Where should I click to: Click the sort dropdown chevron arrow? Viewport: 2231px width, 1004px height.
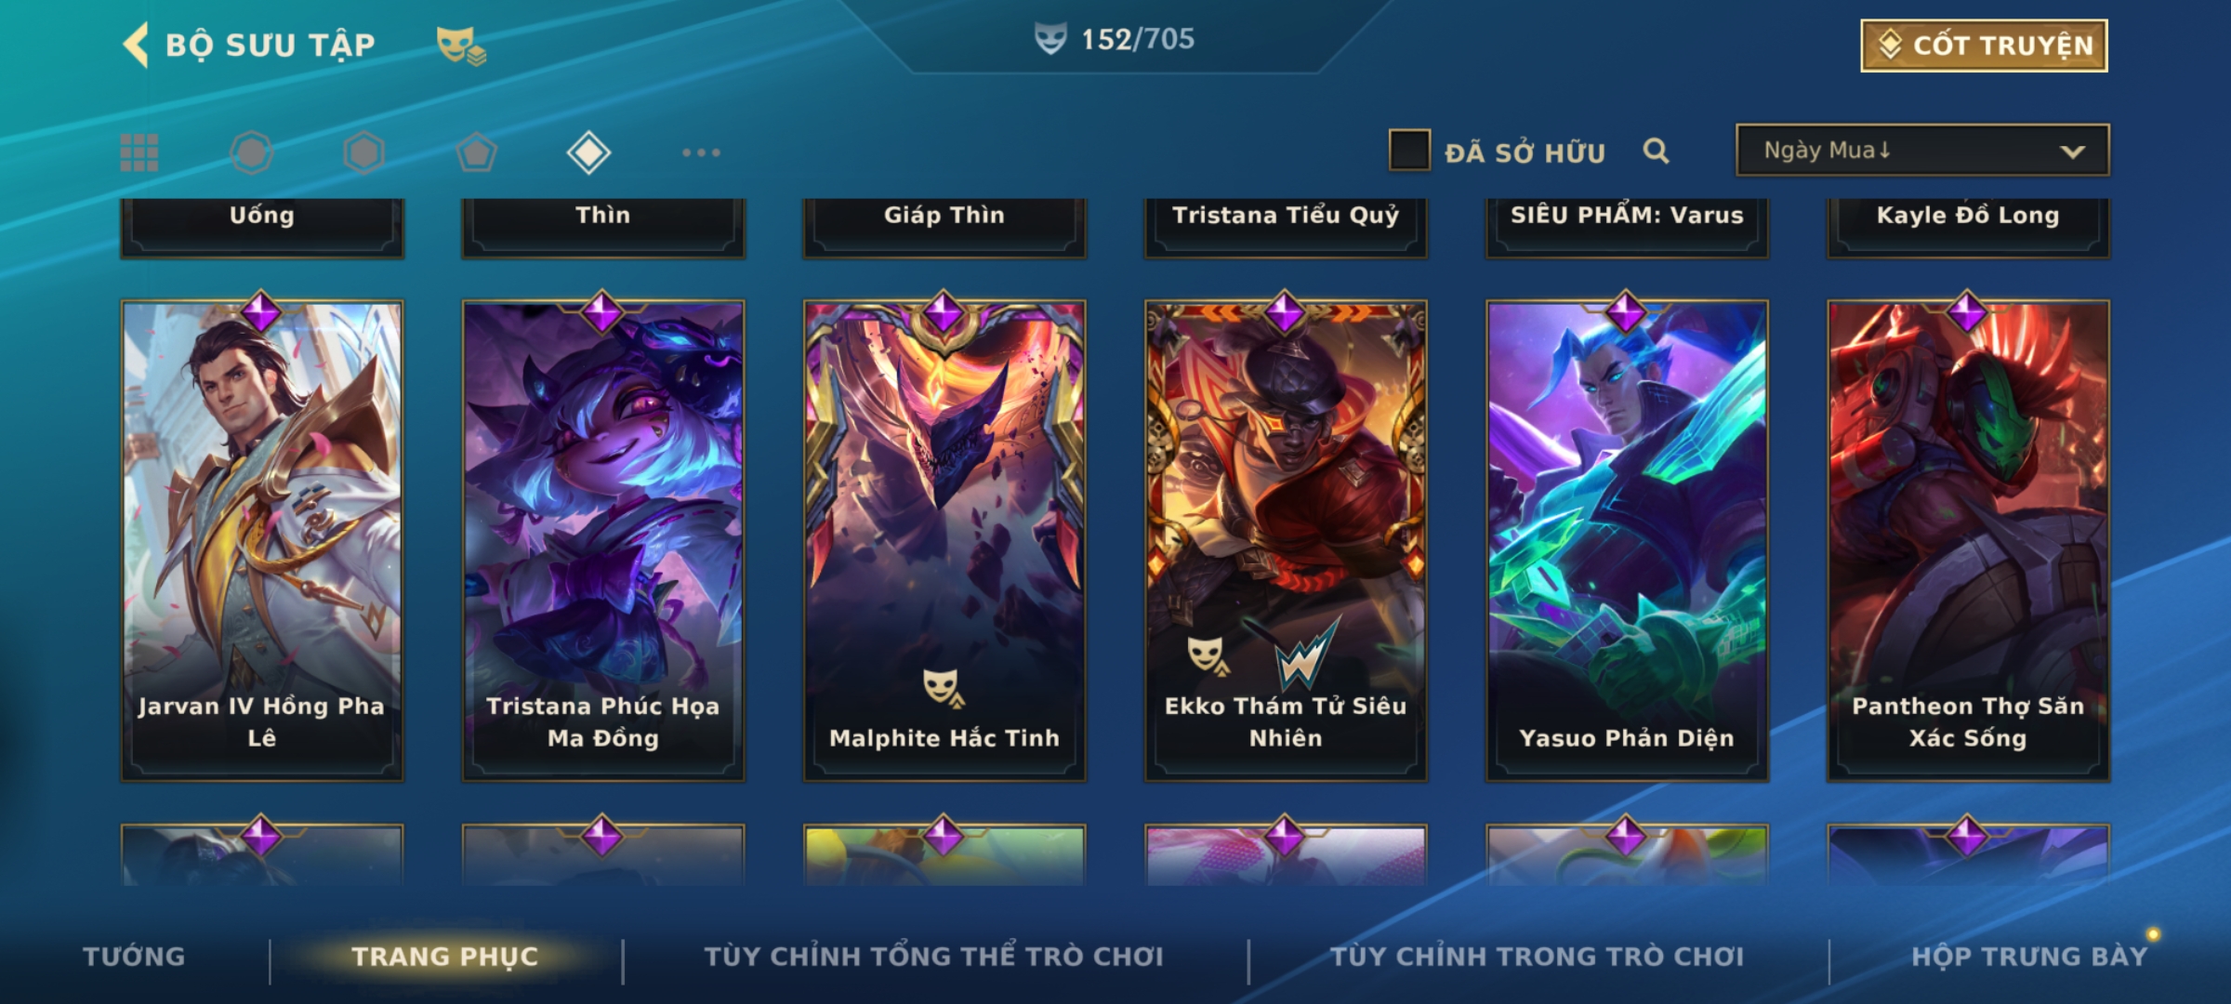(x=2072, y=152)
